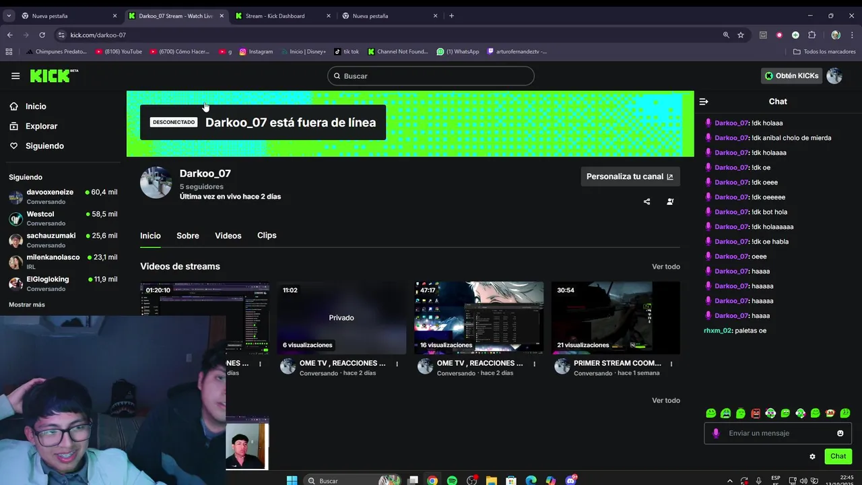Screen dimensions: 862x485
Task: Open the Windows Start menu
Action: (x=292, y=480)
